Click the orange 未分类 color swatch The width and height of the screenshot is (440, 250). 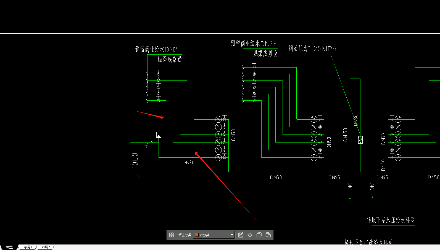point(197,235)
